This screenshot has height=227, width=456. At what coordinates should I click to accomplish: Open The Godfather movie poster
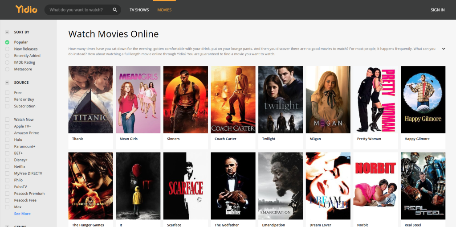coord(233,186)
